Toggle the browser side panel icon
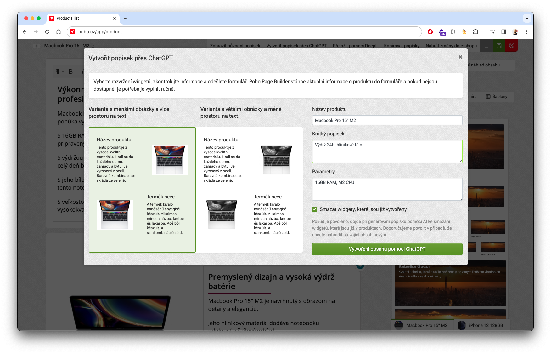The height and width of the screenshot is (354, 551). (504, 32)
